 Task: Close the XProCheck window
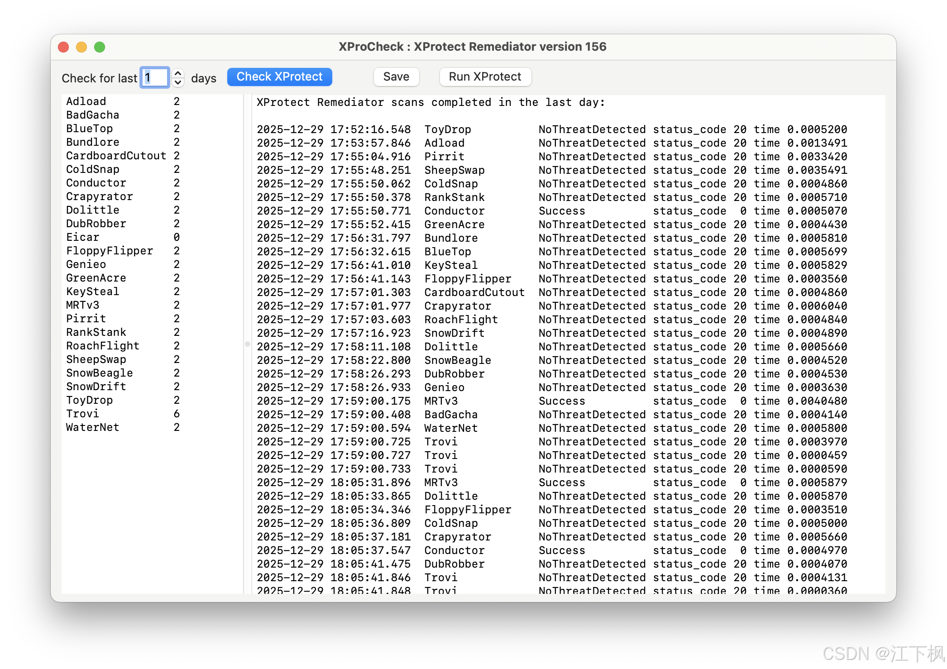pyautogui.click(x=63, y=47)
